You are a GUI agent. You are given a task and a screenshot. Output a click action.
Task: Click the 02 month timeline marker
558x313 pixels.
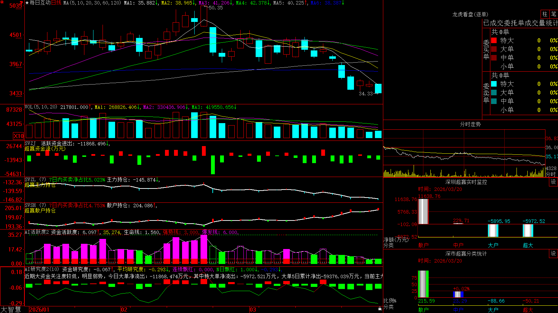124,310
